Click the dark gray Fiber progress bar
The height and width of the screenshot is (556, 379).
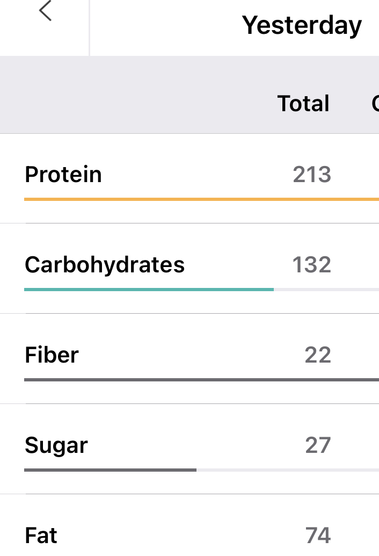201,379
